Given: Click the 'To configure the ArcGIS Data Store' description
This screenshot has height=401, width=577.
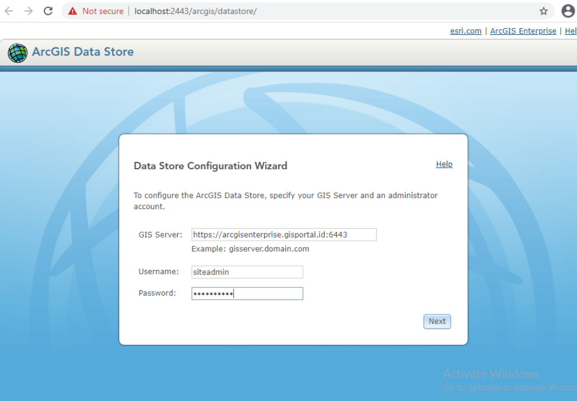Looking at the screenshot, I should pyautogui.click(x=285, y=201).
